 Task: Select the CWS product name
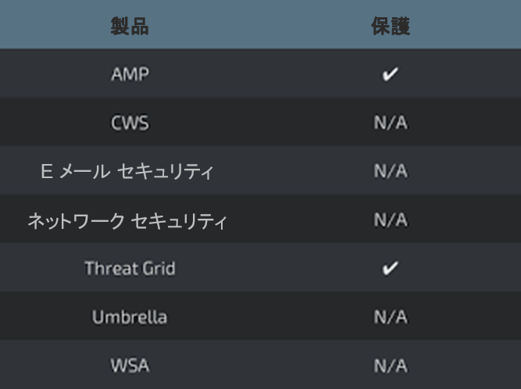[130, 123]
